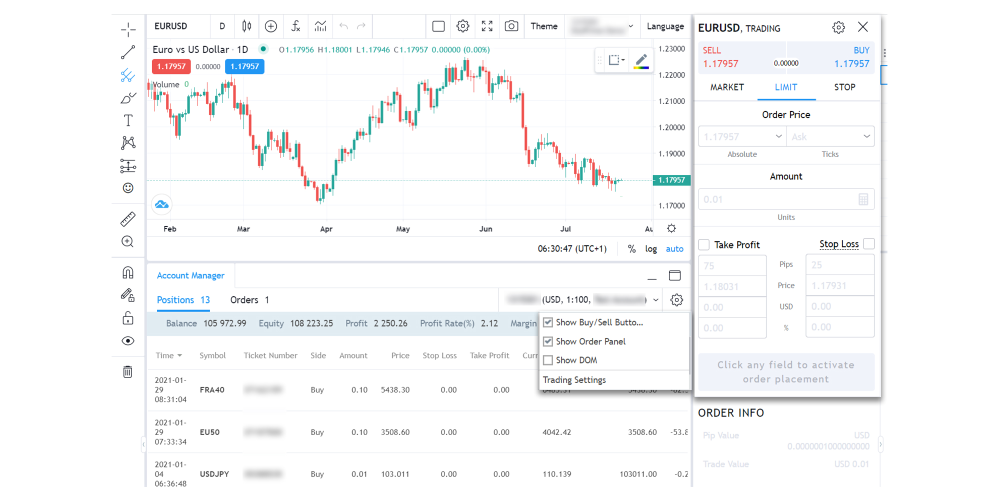This screenshot has width=1000, height=500.
Task: Select the text annotation tool
Action: tap(128, 120)
